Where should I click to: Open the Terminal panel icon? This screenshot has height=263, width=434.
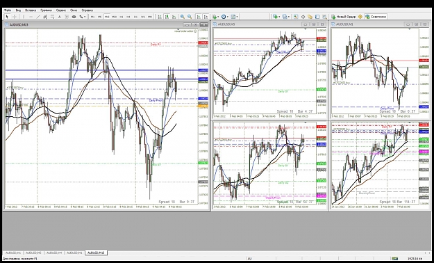pyautogui.click(x=317, y=17)
